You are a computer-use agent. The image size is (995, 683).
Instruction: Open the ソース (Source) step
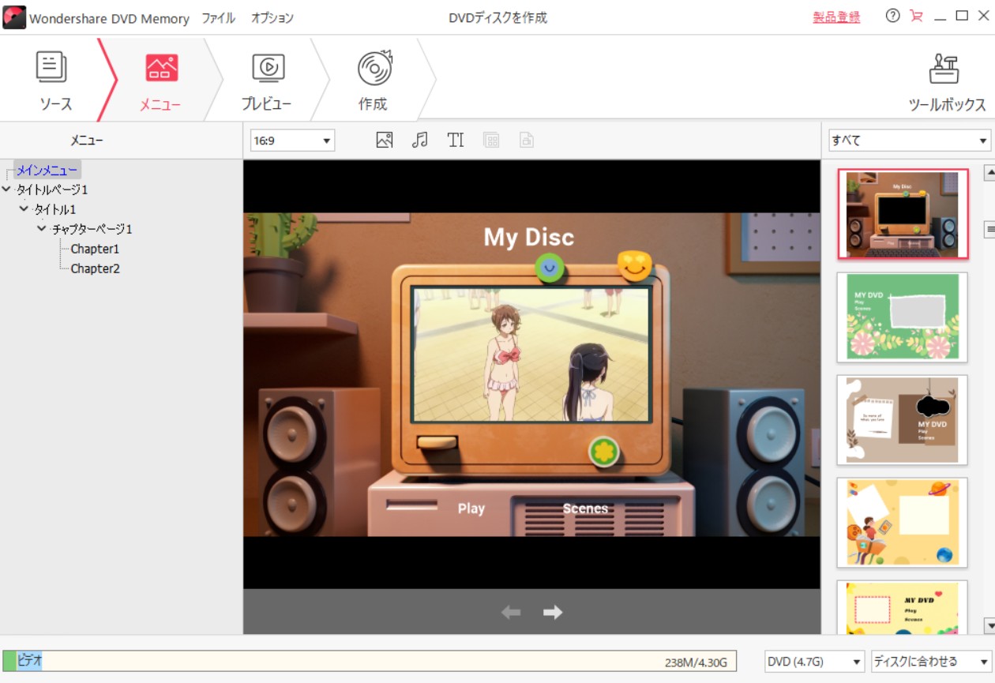point(54,80)
